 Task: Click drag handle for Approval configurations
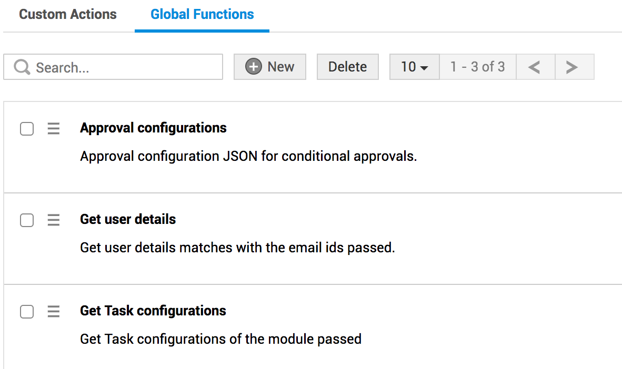coord(54,128)
